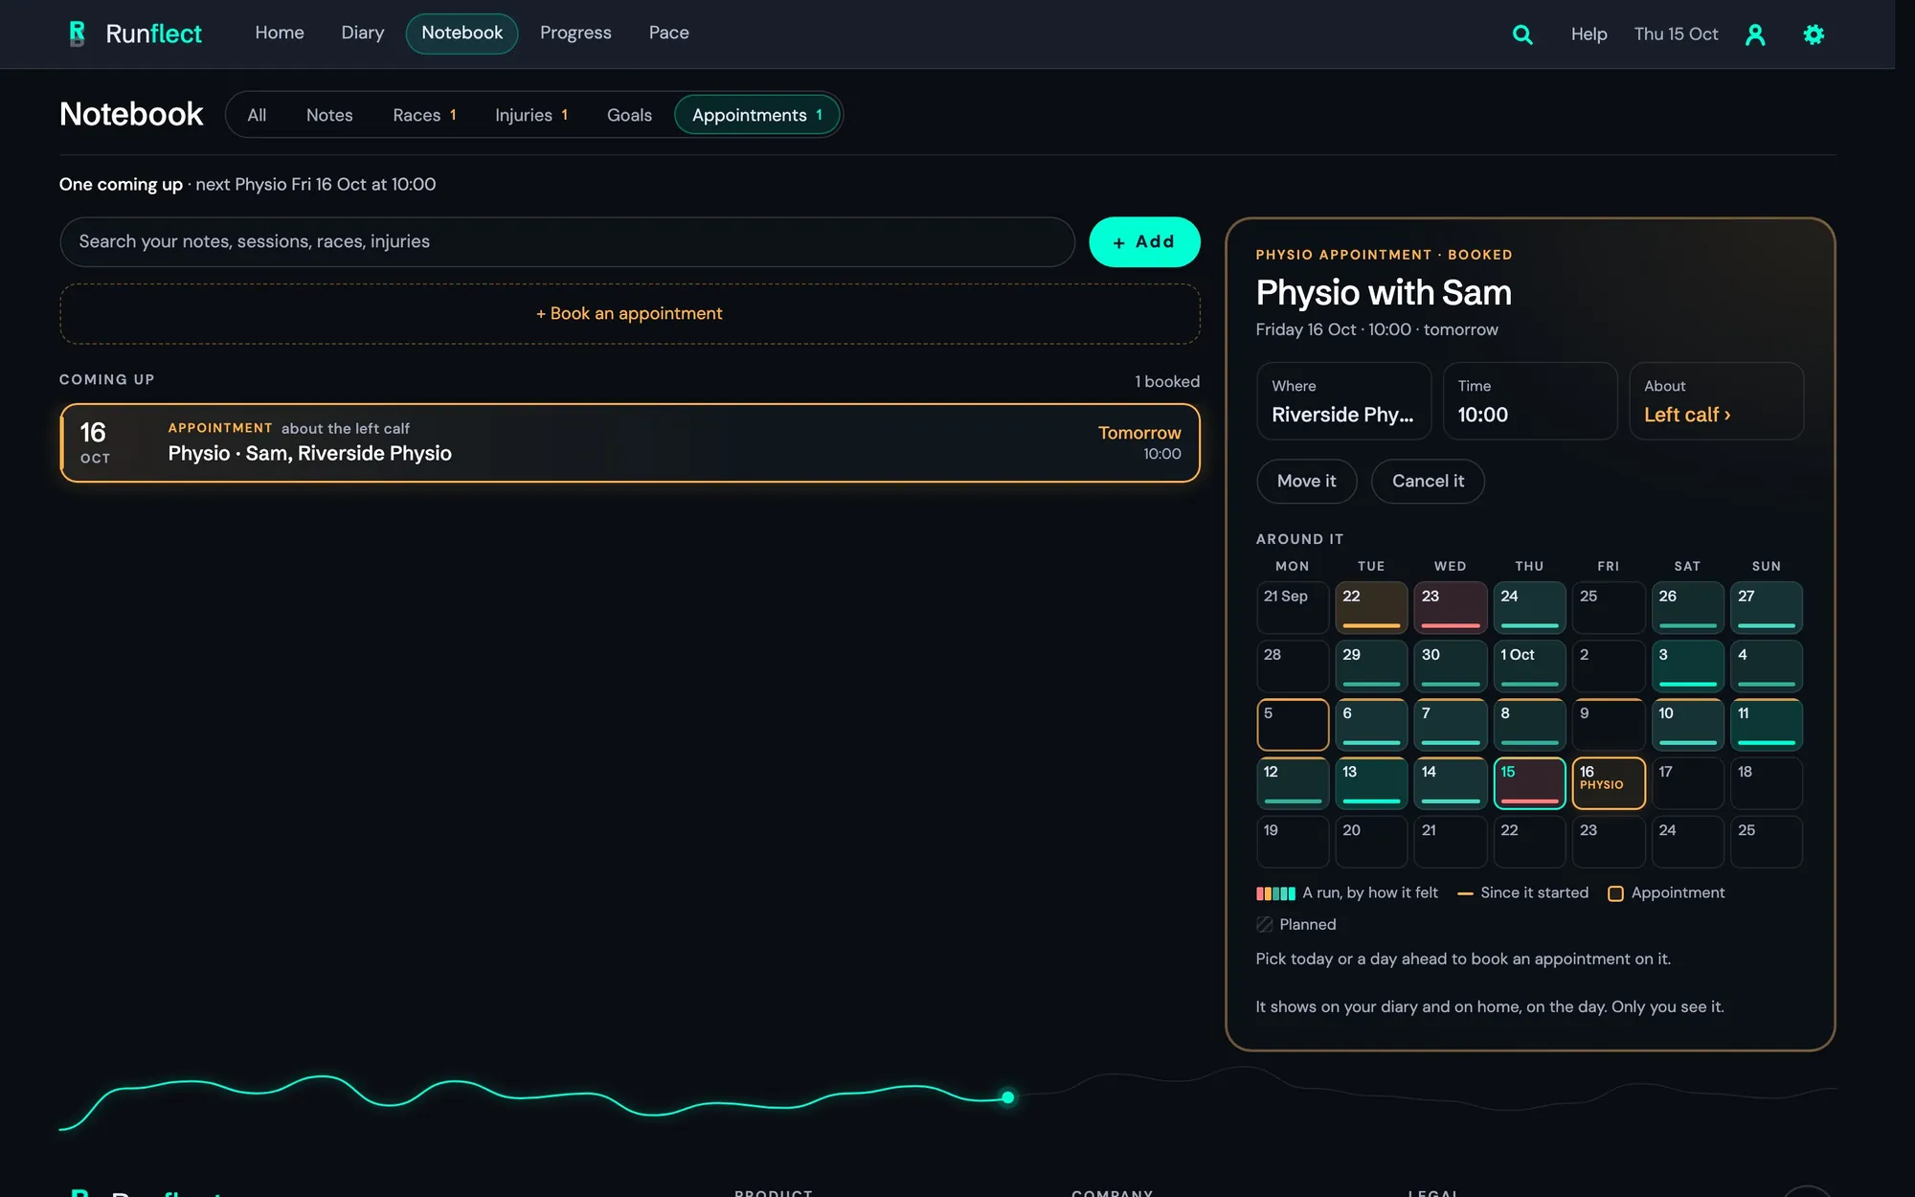The image size is (1915, 1197).
Task: Select the Appointments filter tab
Action: coord(757,115)
